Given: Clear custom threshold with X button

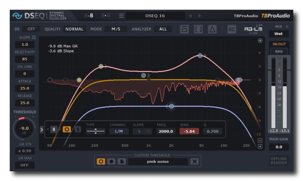Looking at the screenshot, I should point(195,162).
